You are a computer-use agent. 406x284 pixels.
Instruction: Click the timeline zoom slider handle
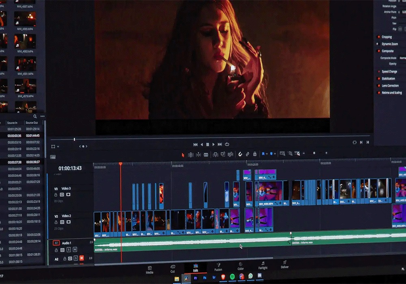(x=314, y=153)
